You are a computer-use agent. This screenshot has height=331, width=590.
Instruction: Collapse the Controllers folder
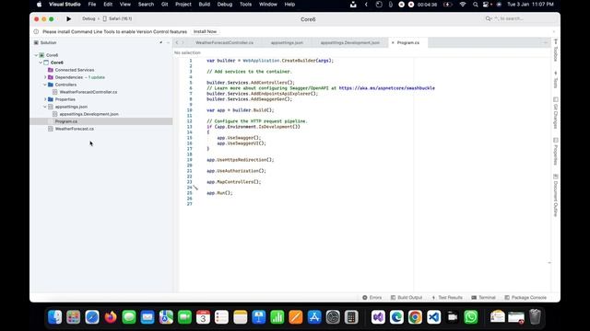click(x=45, y=85)
